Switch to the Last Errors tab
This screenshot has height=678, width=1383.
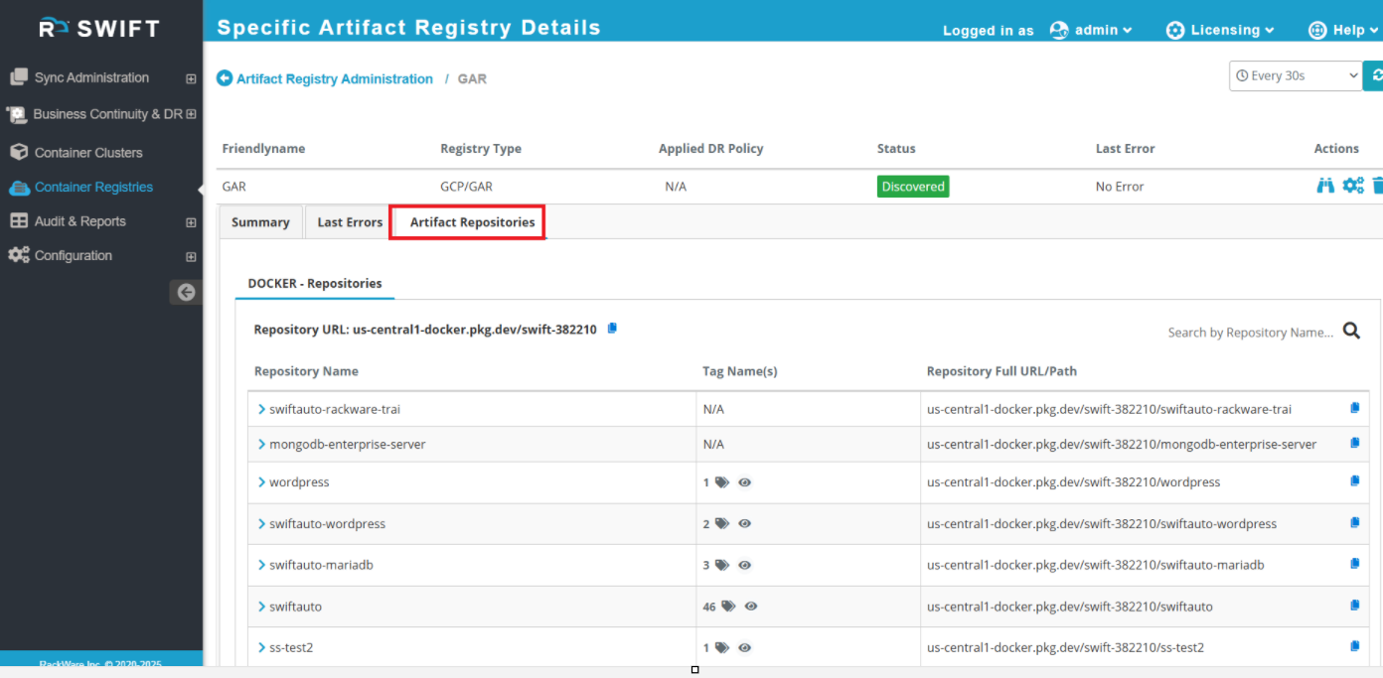(x=350, y=222)
